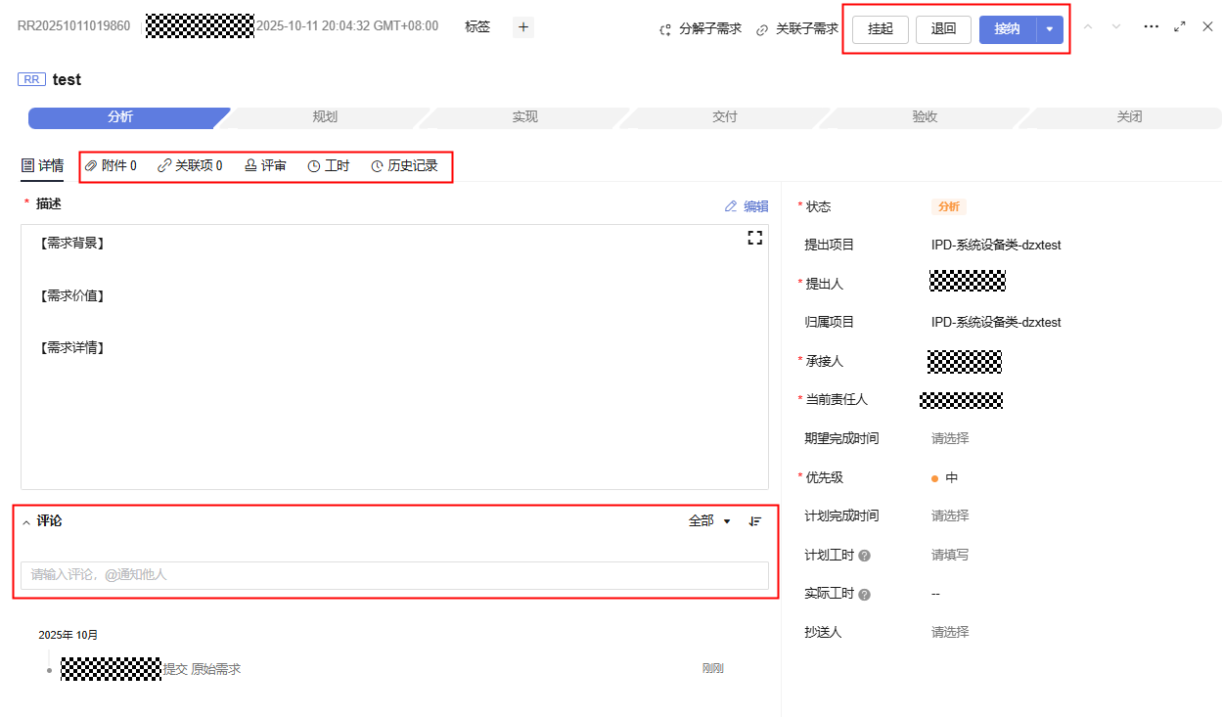This screenshot has height=717, width=1222.
Task: Click 分解子需求 text link
Action: tap(710, 29)
